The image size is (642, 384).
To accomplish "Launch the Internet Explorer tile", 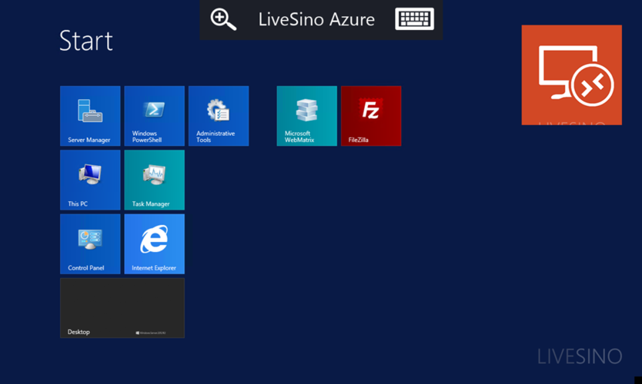I will [x=155, y=244].
